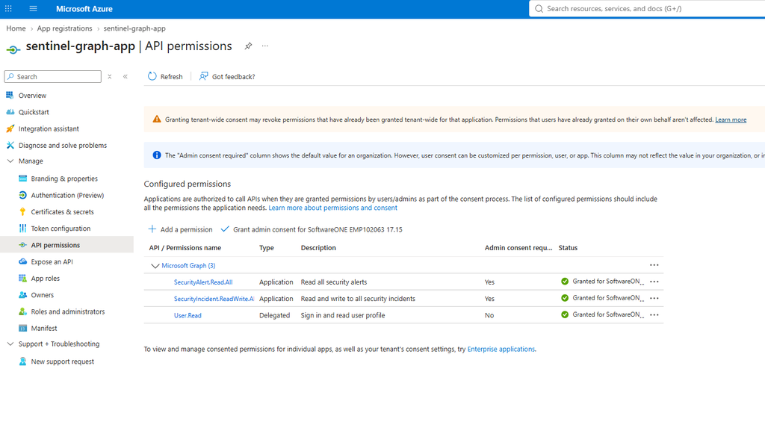Click sentinel-graph-app breadcrumb

[134, 28]
